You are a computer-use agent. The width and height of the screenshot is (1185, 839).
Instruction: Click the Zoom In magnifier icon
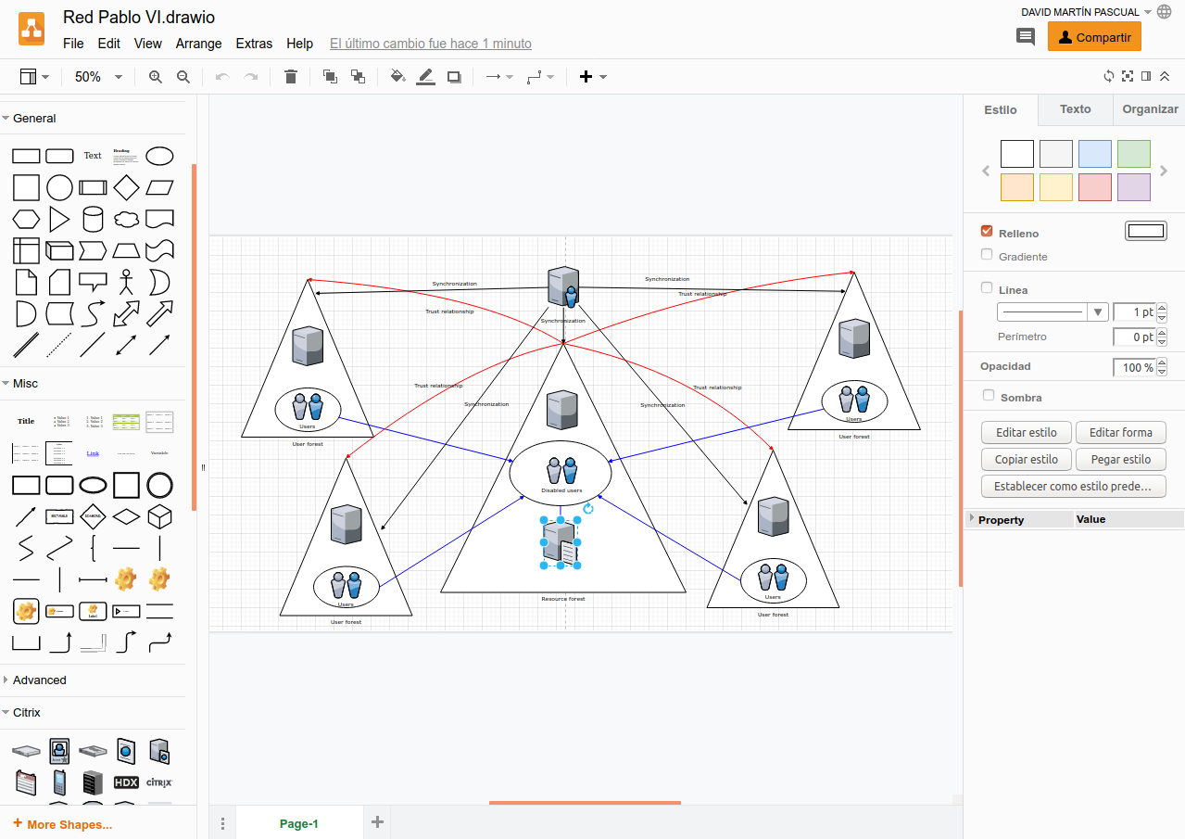point(155,76)
